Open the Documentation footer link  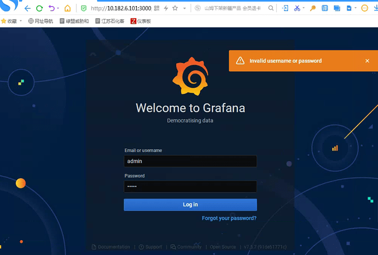(x=111, y=247)
